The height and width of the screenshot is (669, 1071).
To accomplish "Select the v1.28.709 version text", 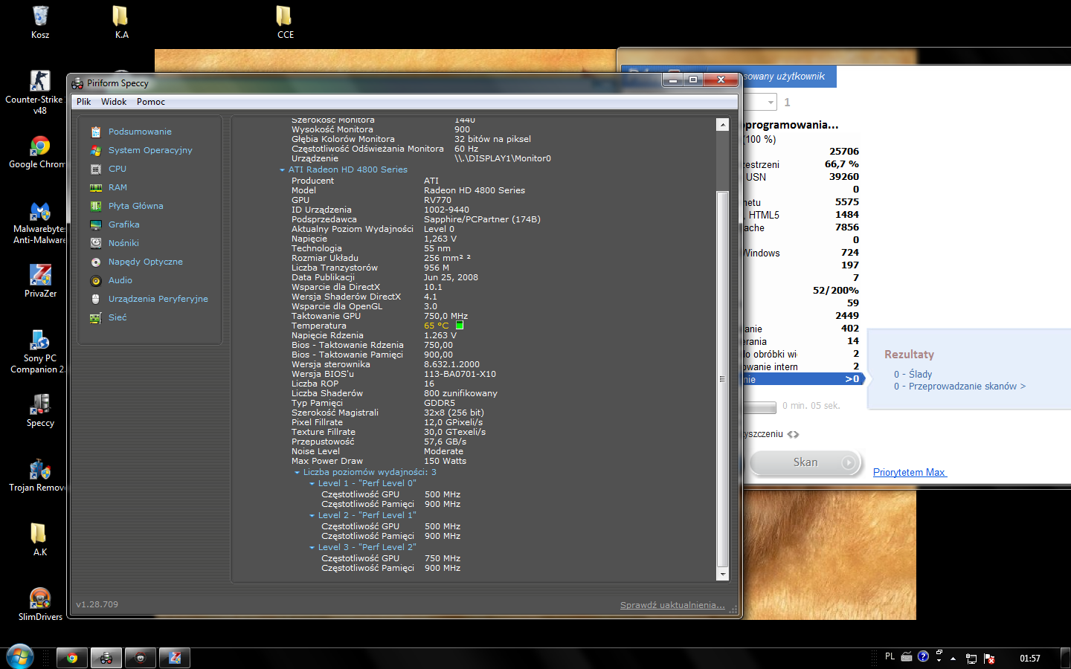I will pyautogui.click(x=97, y=604).
